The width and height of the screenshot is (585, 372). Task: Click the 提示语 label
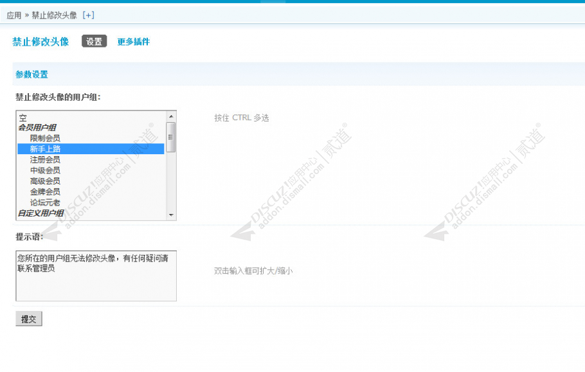click(x=29, y=236)
